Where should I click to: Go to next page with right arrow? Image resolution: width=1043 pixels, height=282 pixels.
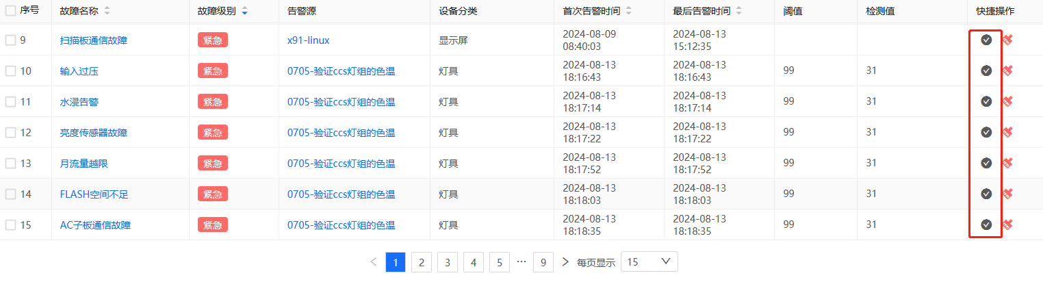point(565,261)
